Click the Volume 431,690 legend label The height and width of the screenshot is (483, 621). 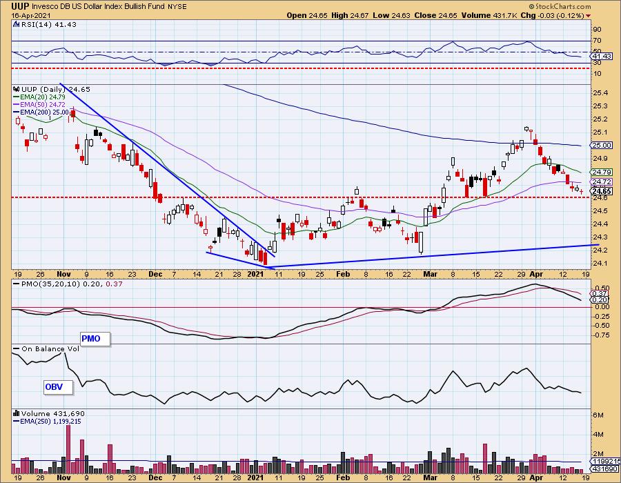52,413
